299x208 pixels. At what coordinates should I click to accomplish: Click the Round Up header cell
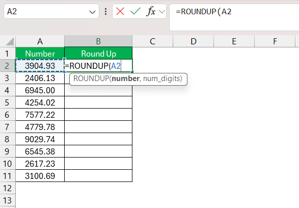[x=98, y=54]
